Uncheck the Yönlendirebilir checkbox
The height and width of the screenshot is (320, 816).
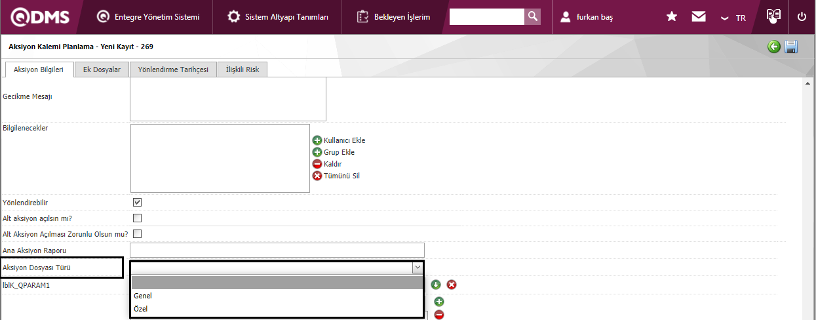pyautogui.click(x=137, y=203)
